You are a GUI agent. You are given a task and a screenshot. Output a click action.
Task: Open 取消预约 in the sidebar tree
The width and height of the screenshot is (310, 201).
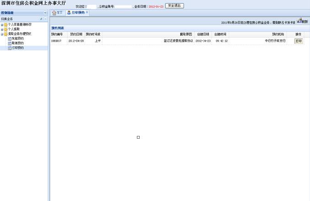(18, 43)
